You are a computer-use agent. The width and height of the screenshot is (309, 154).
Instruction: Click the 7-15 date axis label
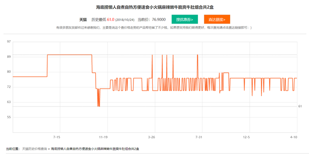tap(57, 137)
